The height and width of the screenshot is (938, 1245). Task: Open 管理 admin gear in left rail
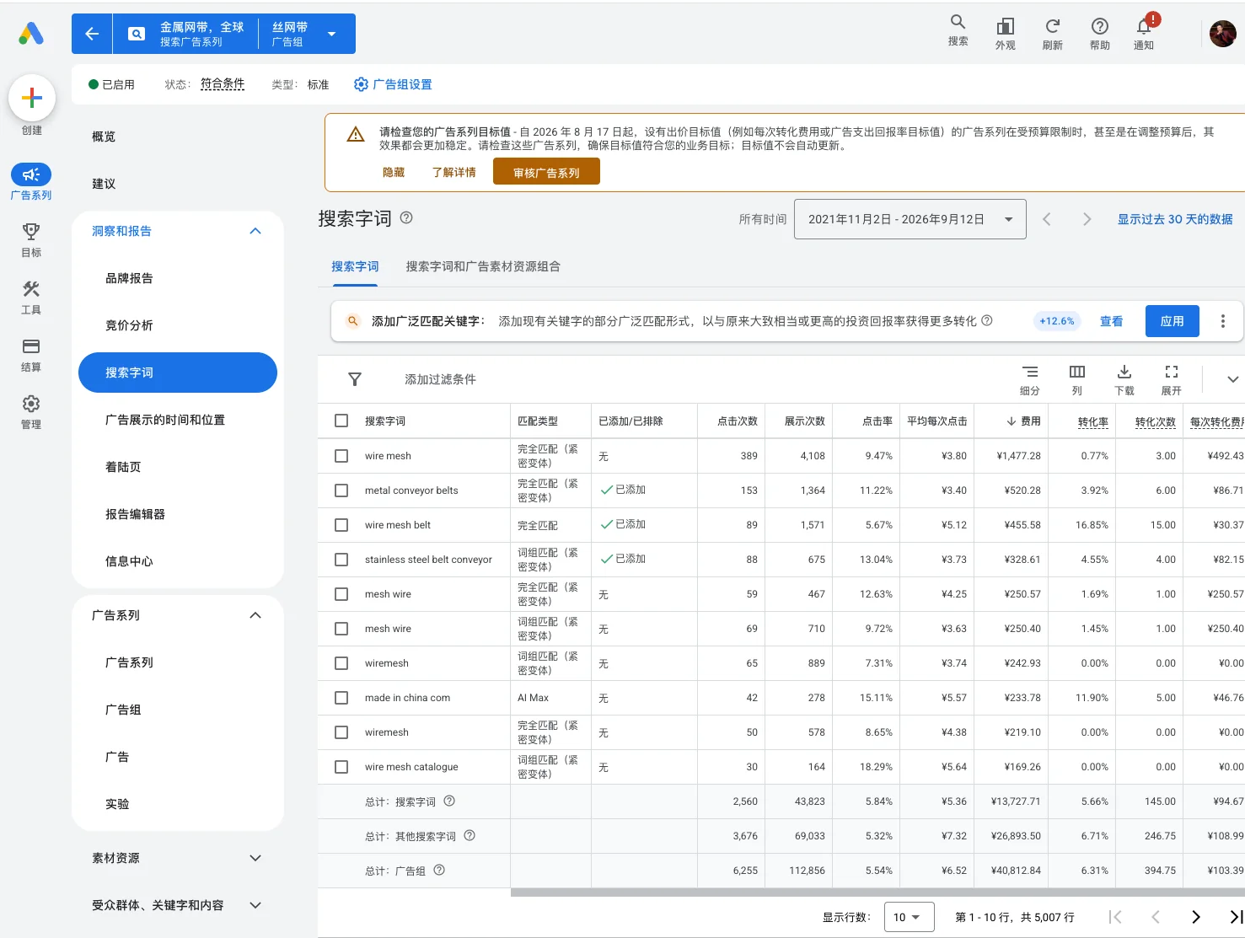pyautogui.click(x=31, y=412)
